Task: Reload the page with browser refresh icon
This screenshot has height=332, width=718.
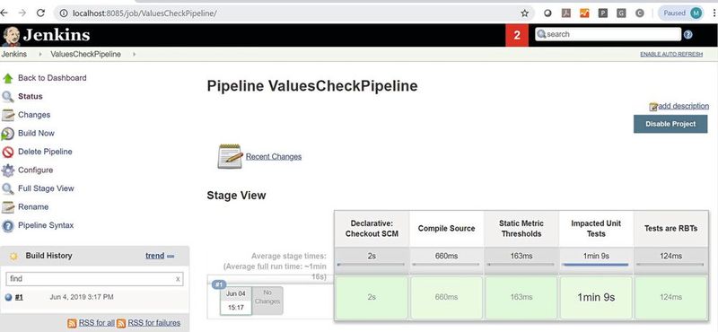Action: tap(40, 13)
